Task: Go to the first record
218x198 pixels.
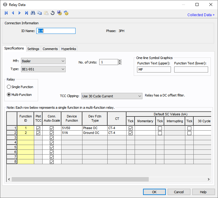Action: pyautogui.click(x=6, y=13)
